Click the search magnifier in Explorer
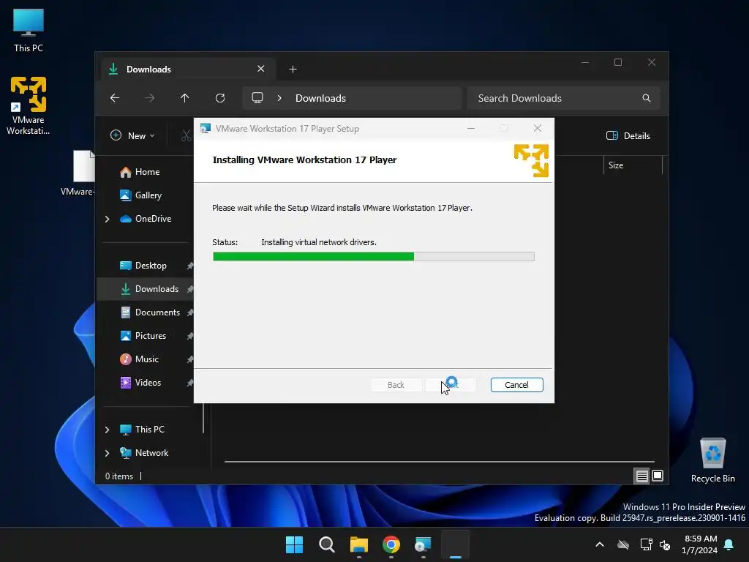 click(x=647, y=98)
